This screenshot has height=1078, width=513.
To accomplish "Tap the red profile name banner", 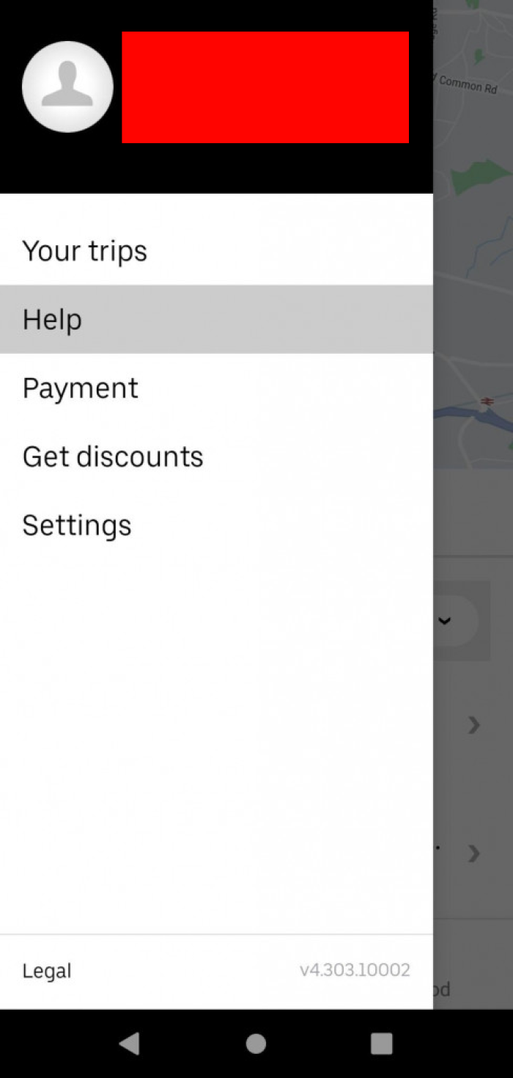I will 265,86.
